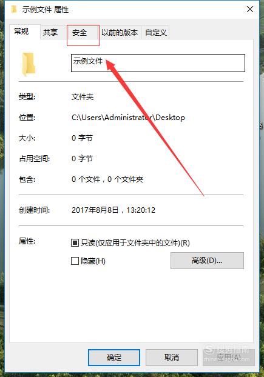The height and width of the screenshot is (377, 264).
Task: Click the 应用(A) button
Action: [229, 357]
